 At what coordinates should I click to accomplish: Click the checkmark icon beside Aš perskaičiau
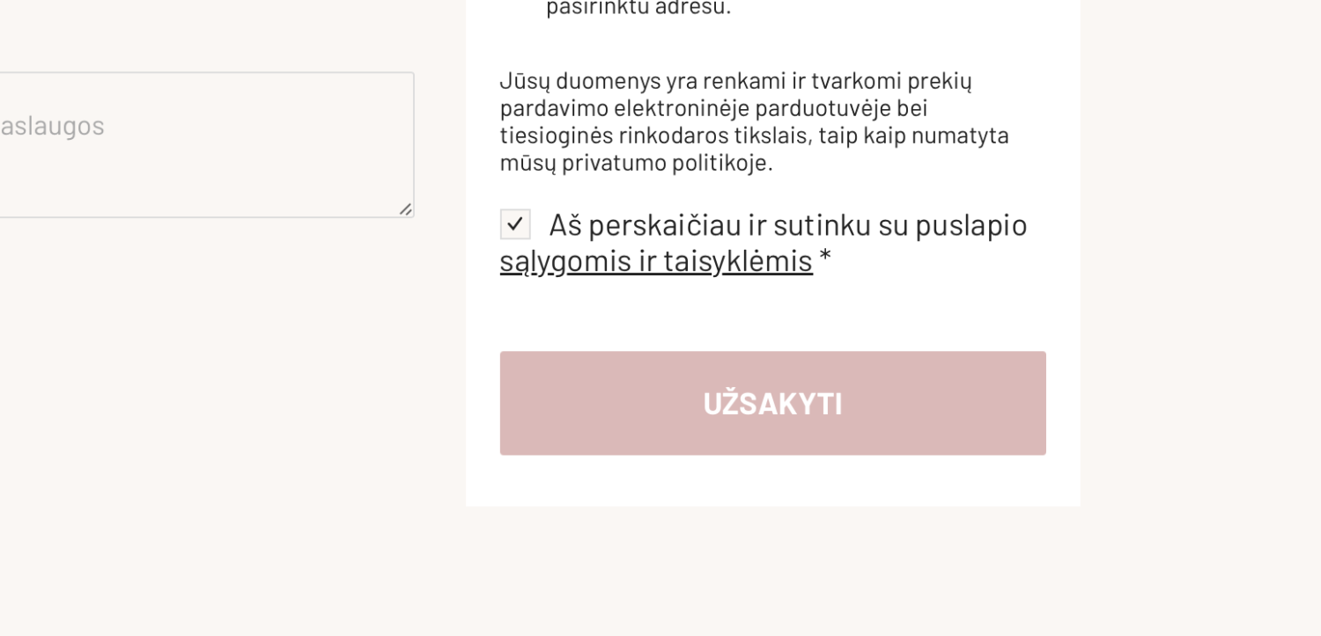[515, 224]
